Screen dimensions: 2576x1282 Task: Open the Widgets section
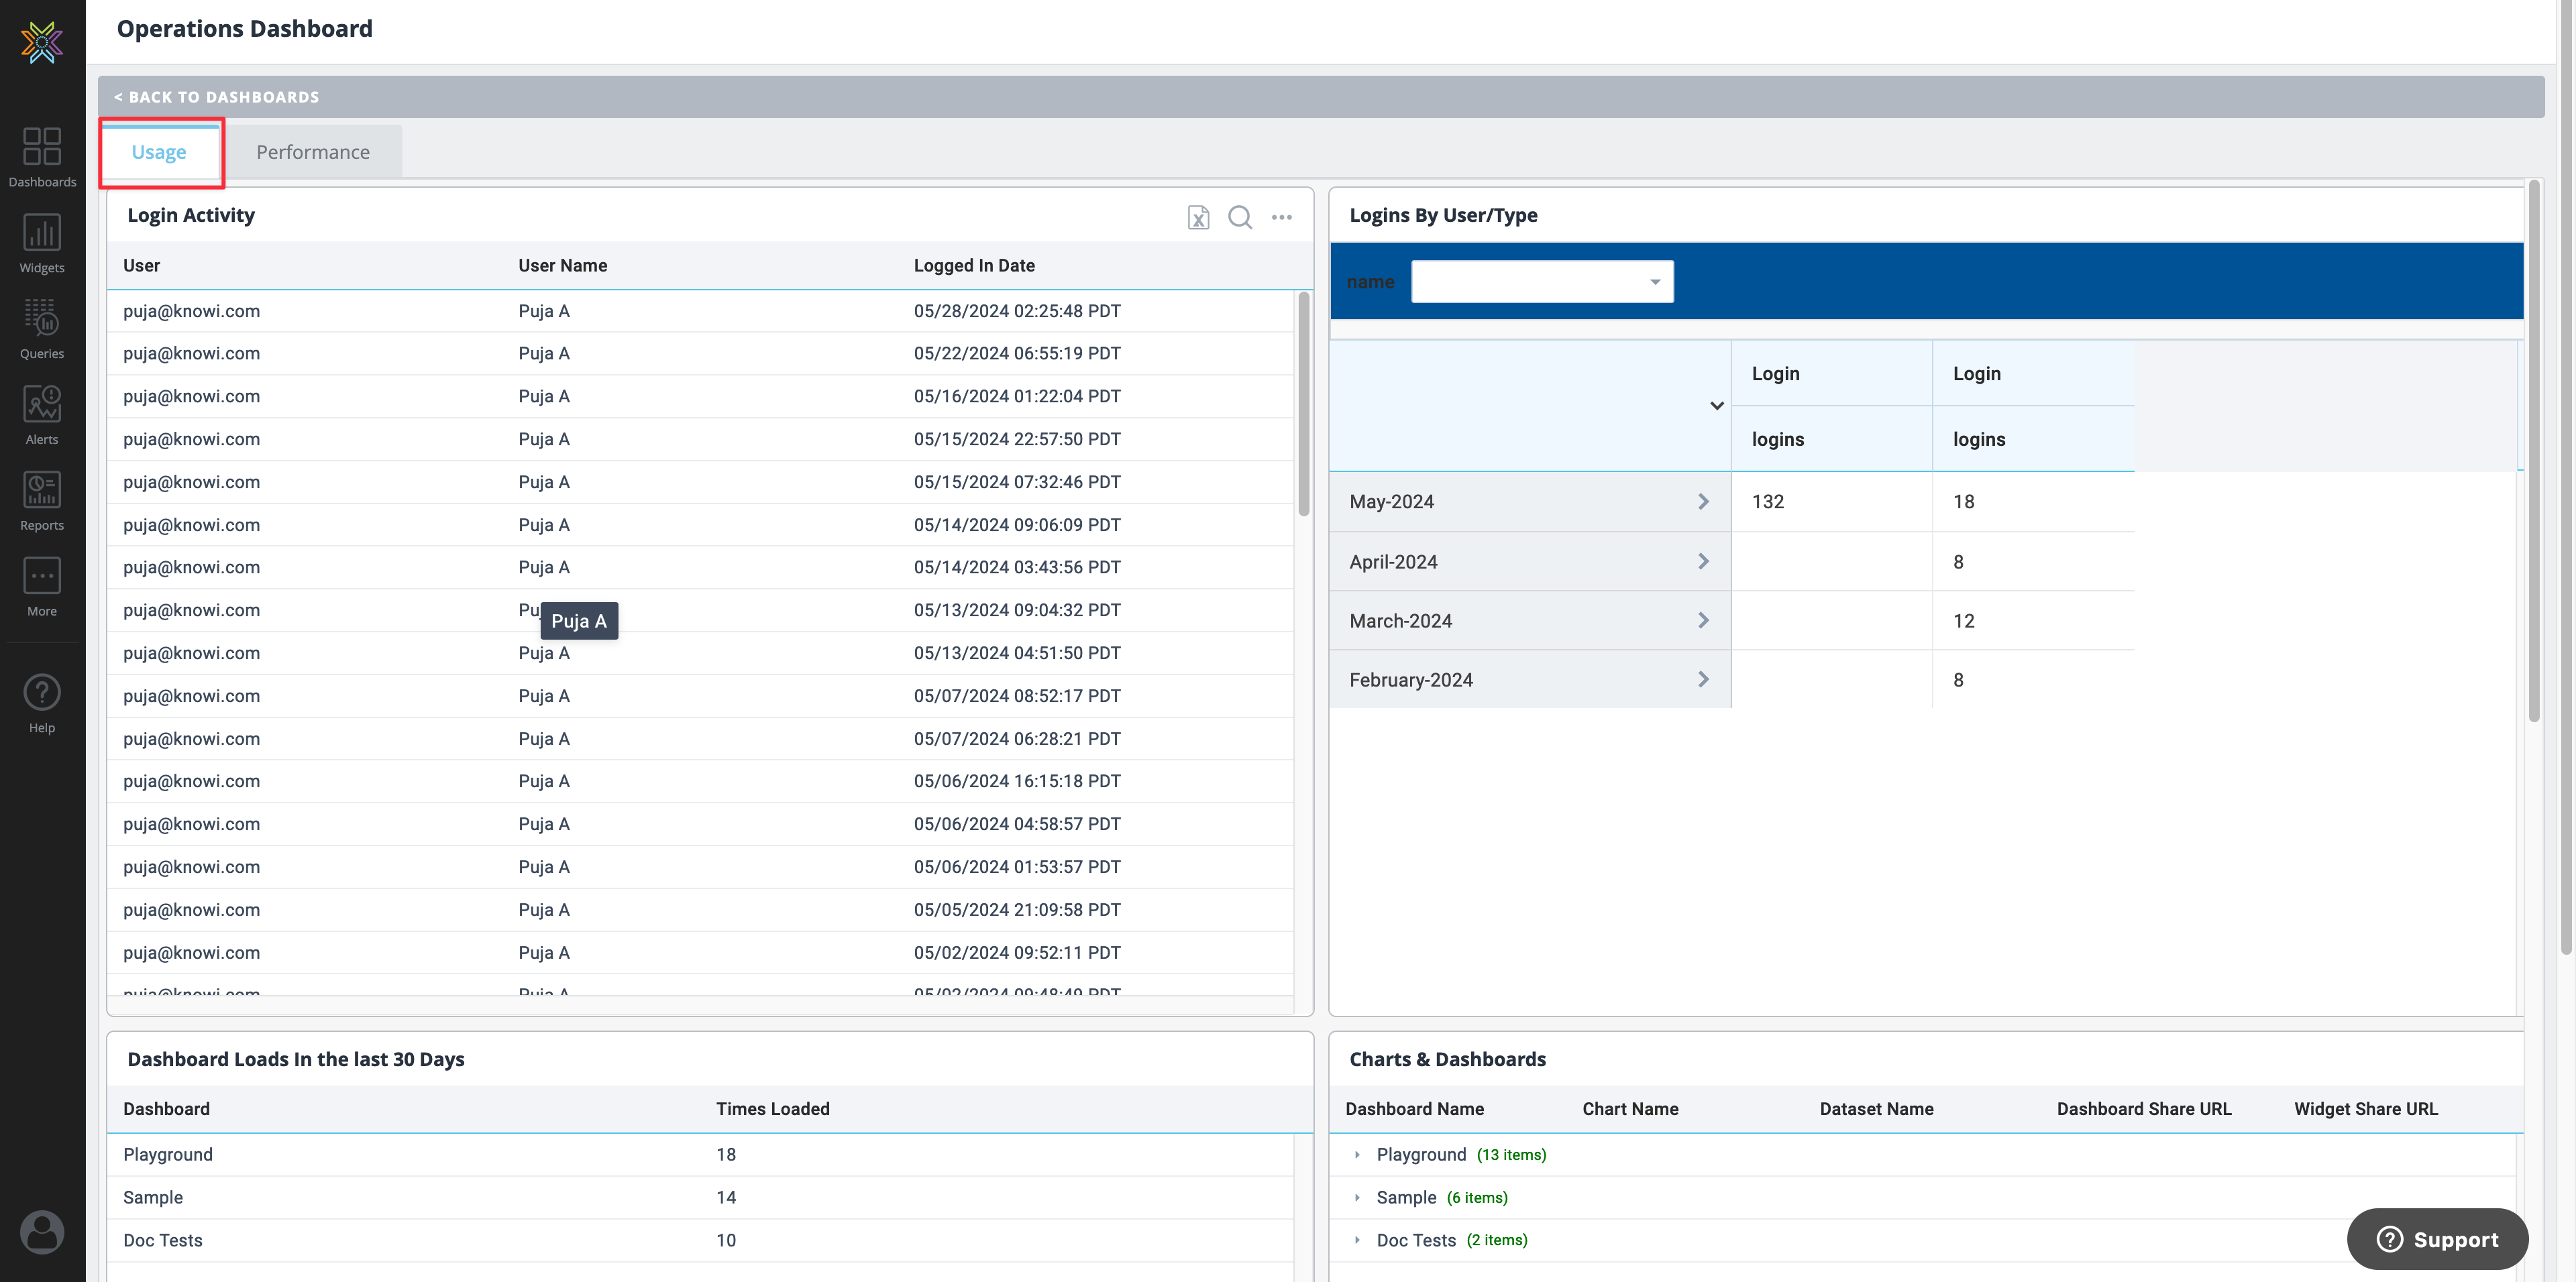tap(42, 241)
